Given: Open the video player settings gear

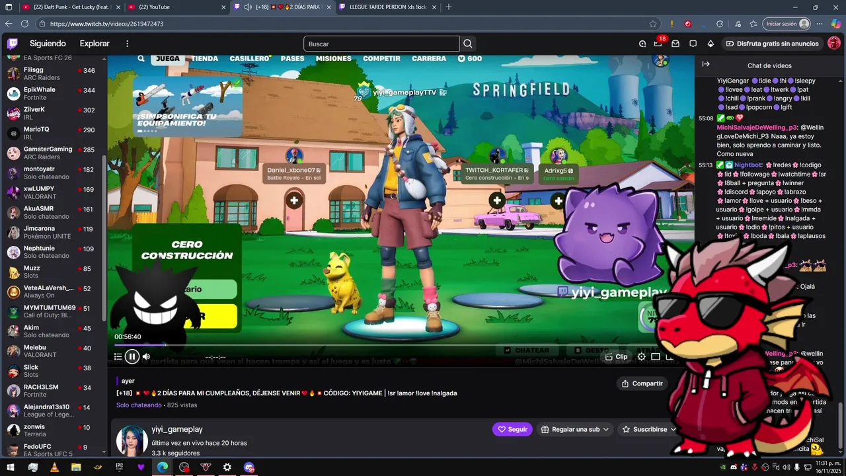Looking at the screenshot, I should tap(641, 357).
